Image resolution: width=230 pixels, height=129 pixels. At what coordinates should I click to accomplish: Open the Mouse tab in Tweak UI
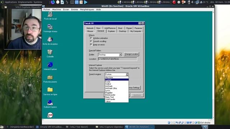(90, 31)
